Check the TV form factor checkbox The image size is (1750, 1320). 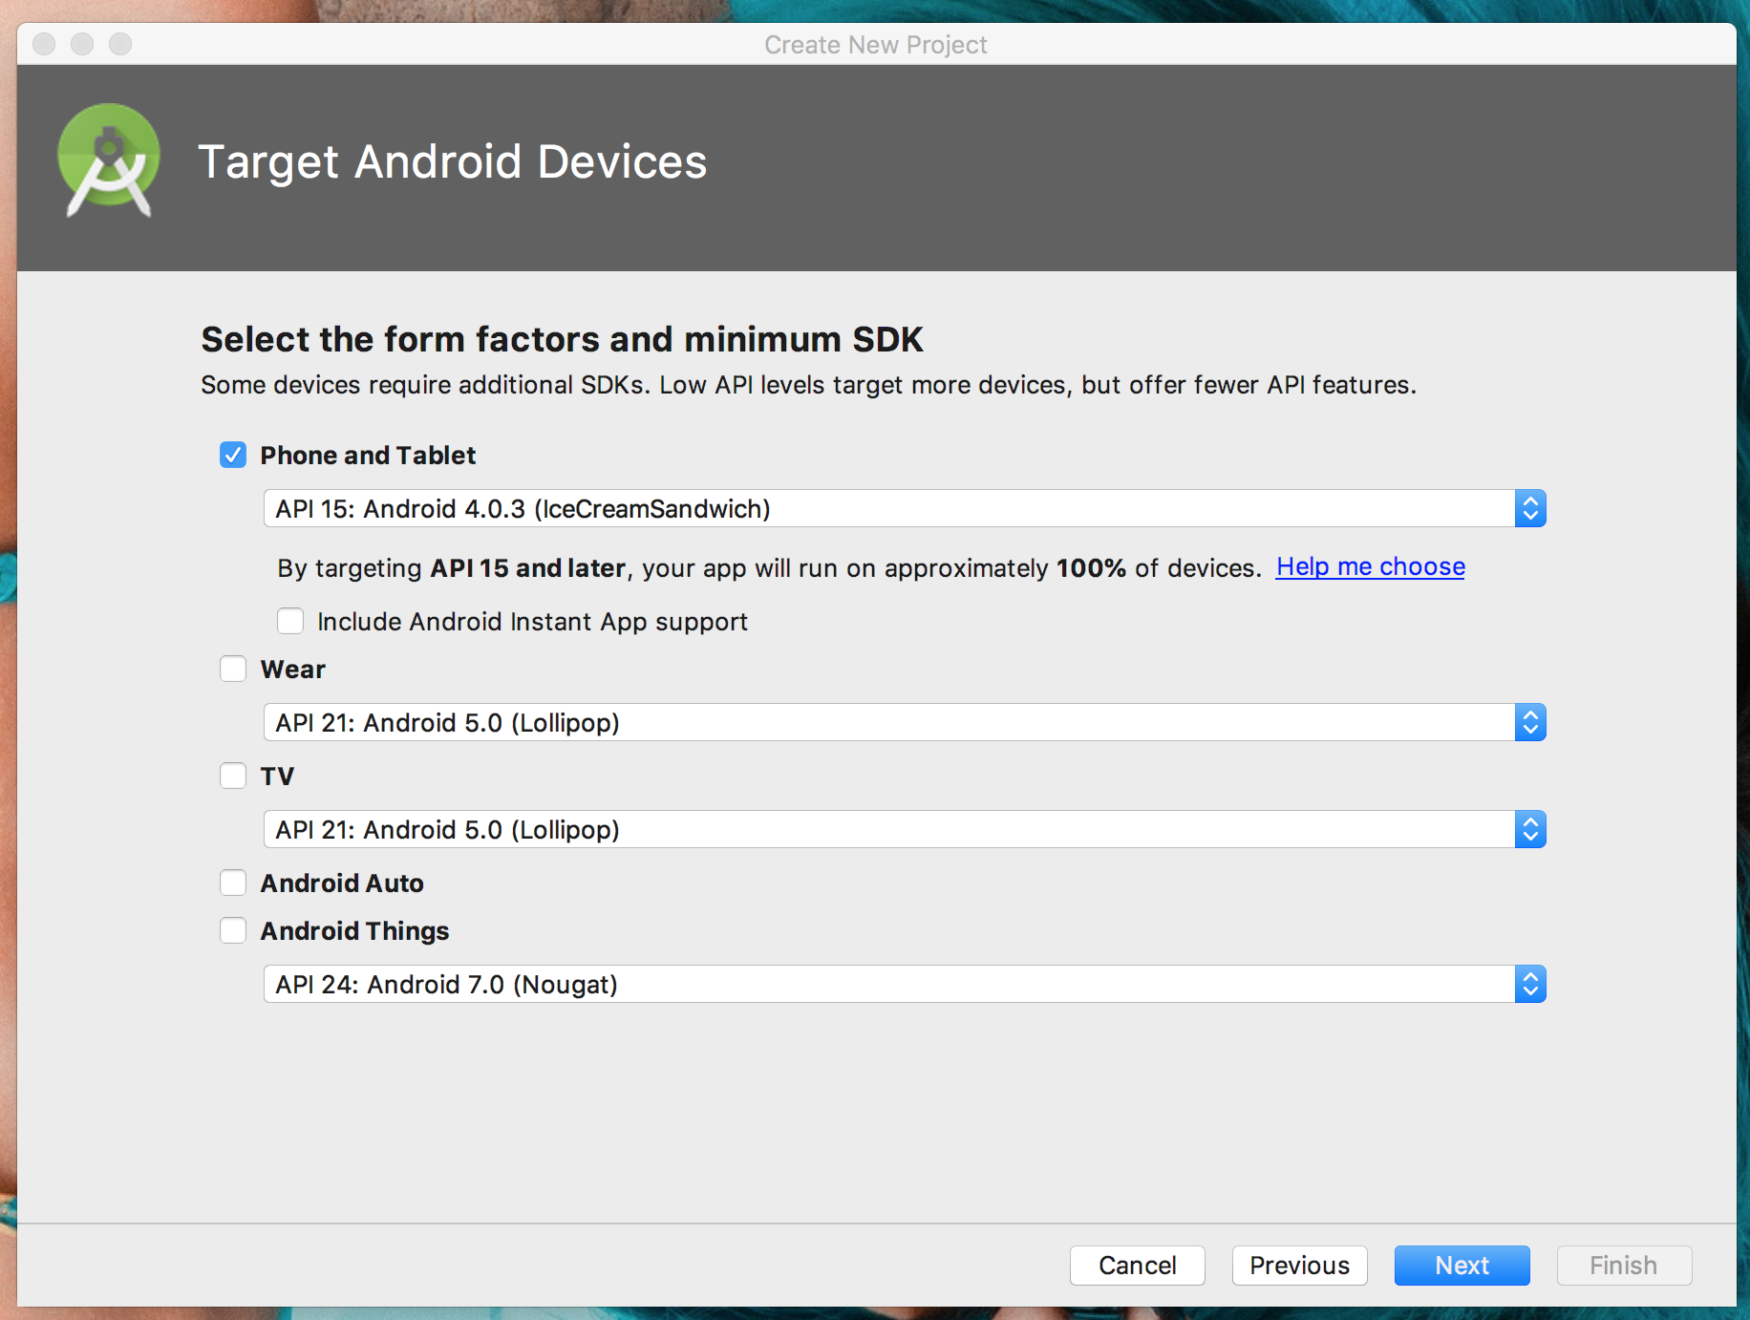233,776
